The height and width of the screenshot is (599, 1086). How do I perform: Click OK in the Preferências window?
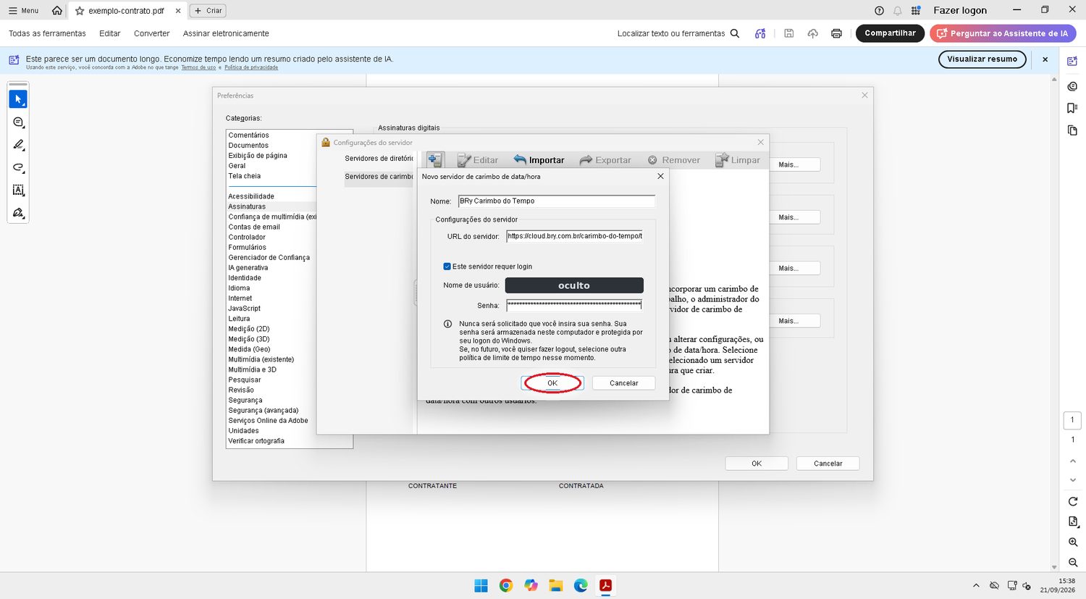(x=757, y=464)
